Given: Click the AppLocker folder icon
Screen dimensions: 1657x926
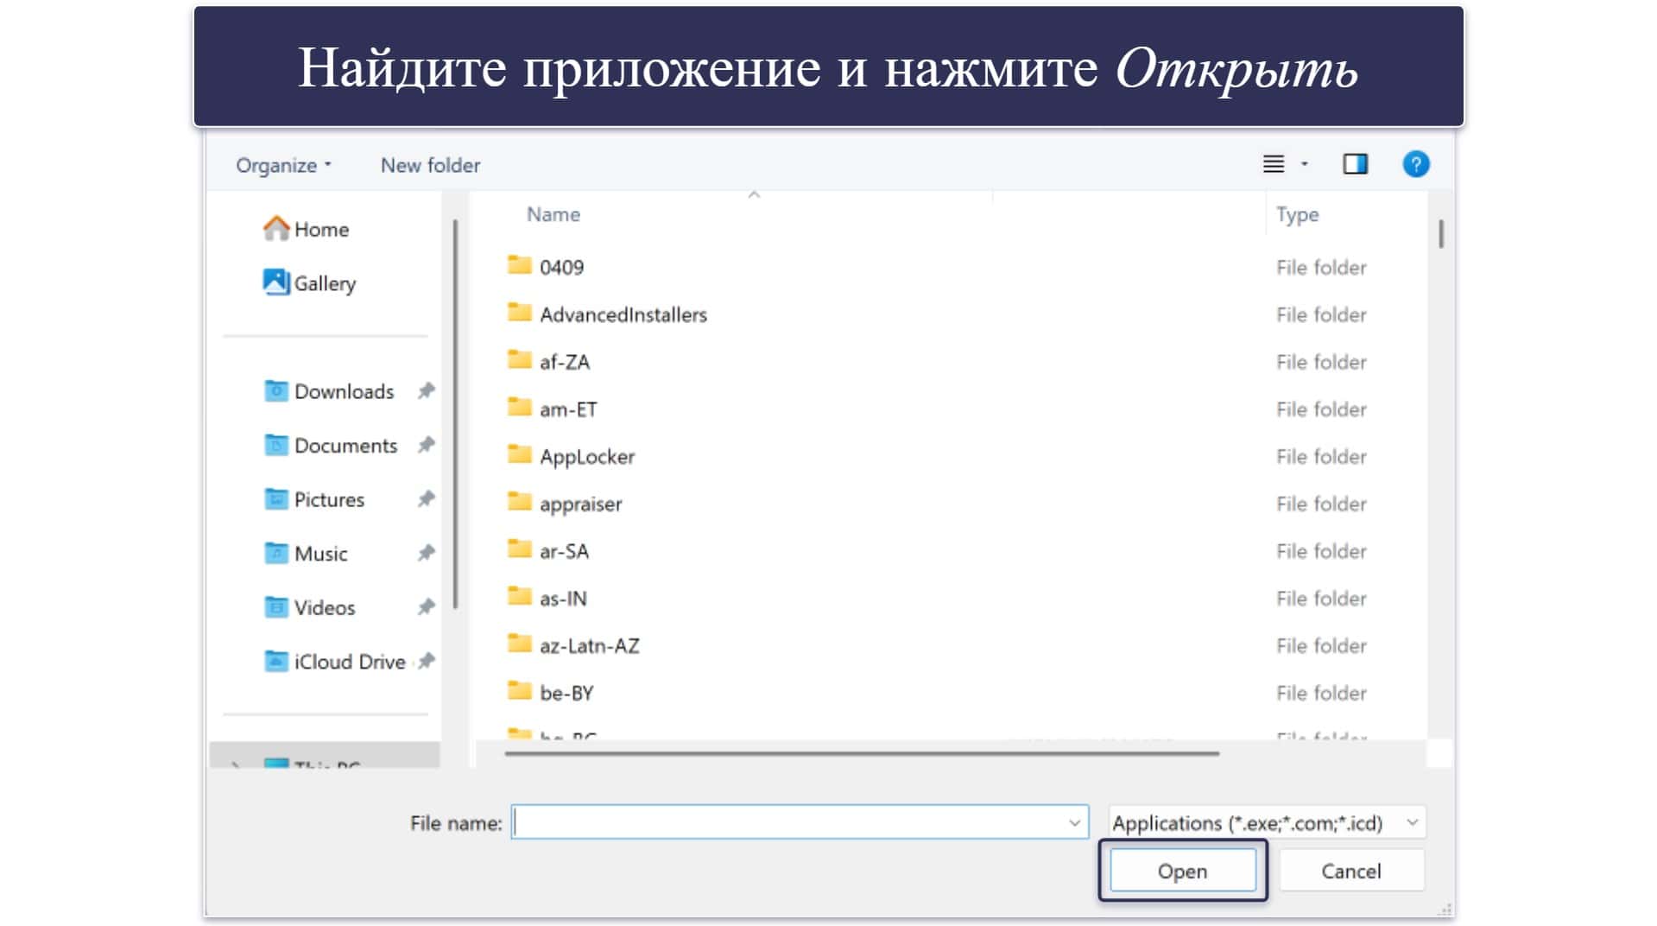Looking at the screenshot, I should tap(519, 453).
